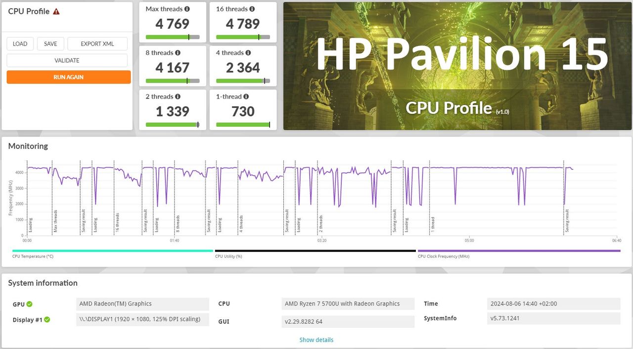Click the SAVE button
This screenshot has height=349, width=633.
(50, 44)
